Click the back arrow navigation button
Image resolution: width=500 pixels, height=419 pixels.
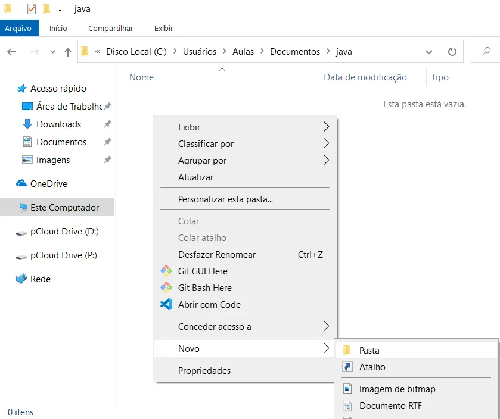tap(12, 52)
